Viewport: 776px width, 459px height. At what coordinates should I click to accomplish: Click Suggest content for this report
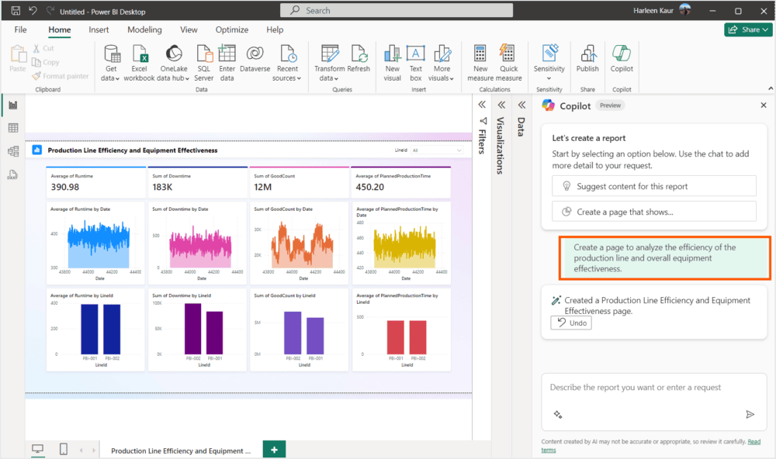(653, 186)
